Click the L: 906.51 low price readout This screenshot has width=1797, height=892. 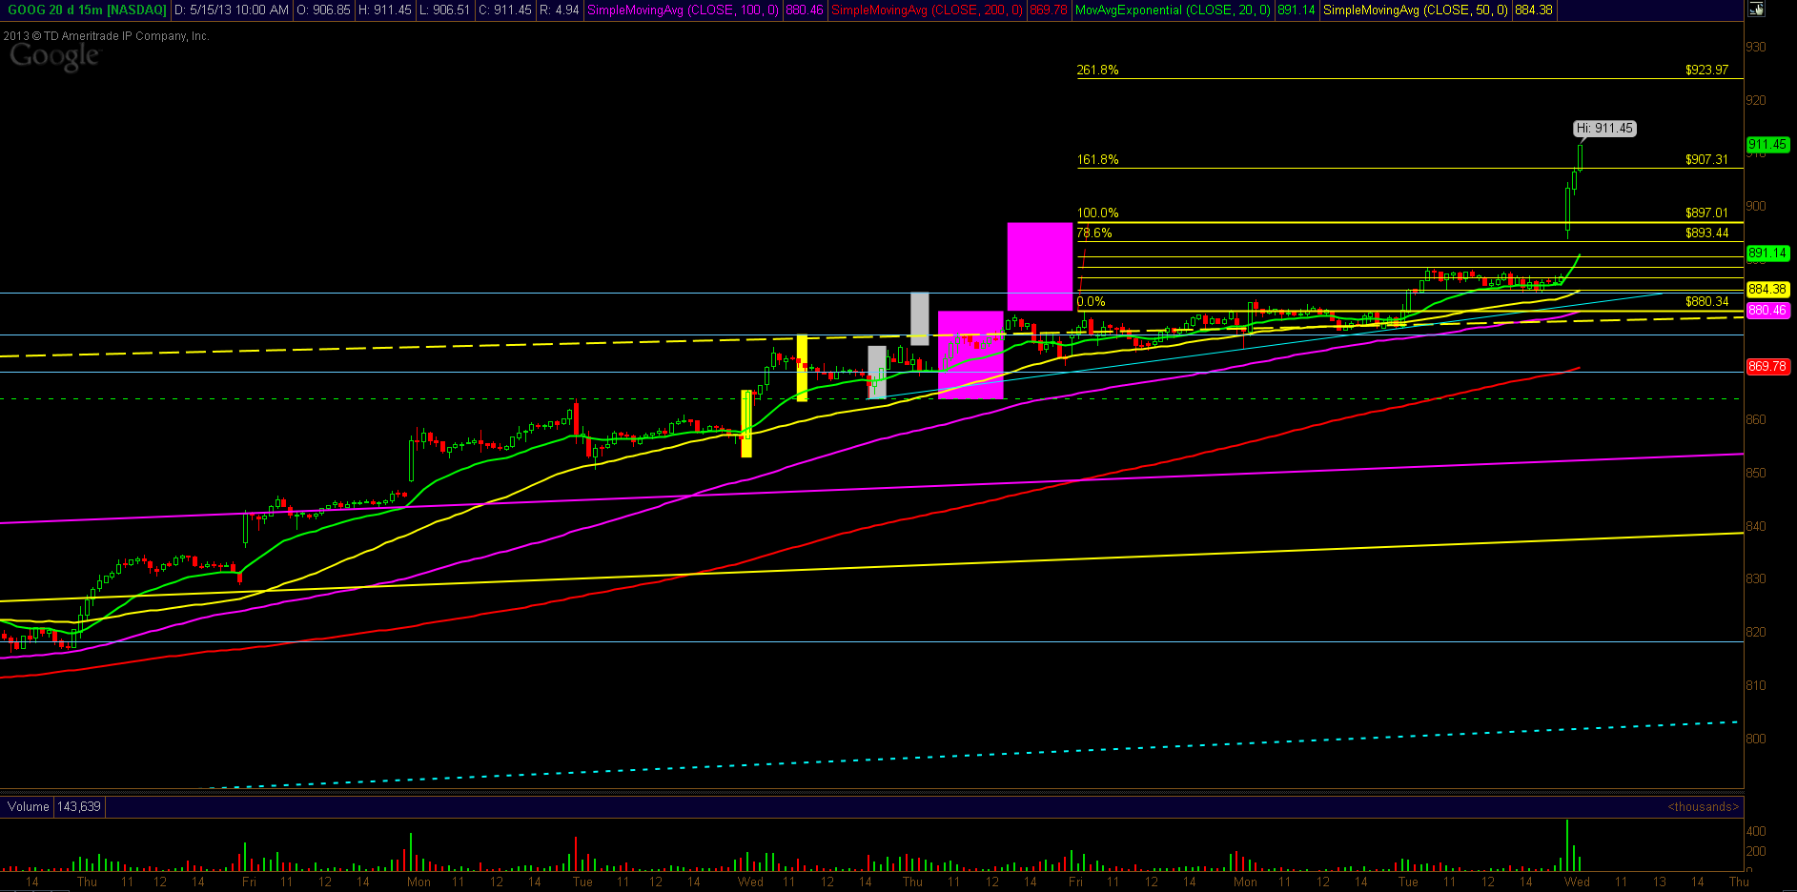click(445, 10)
